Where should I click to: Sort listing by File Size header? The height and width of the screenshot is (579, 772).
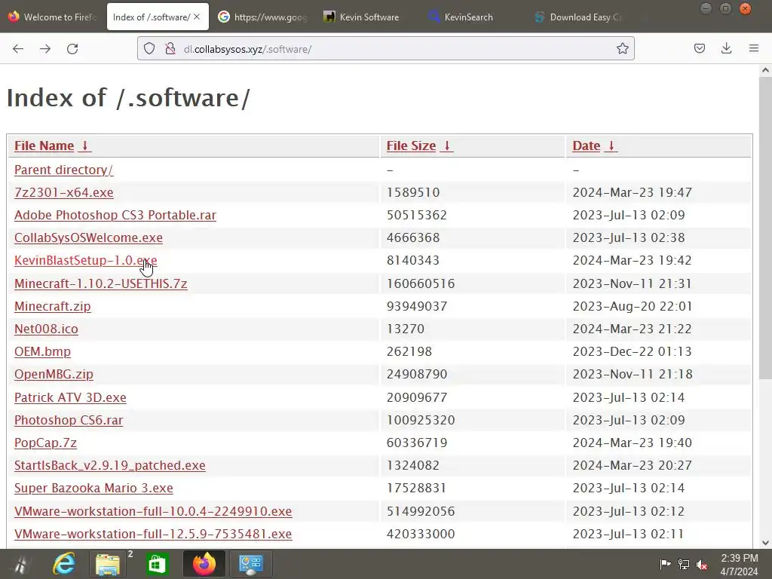click(411, 146)
